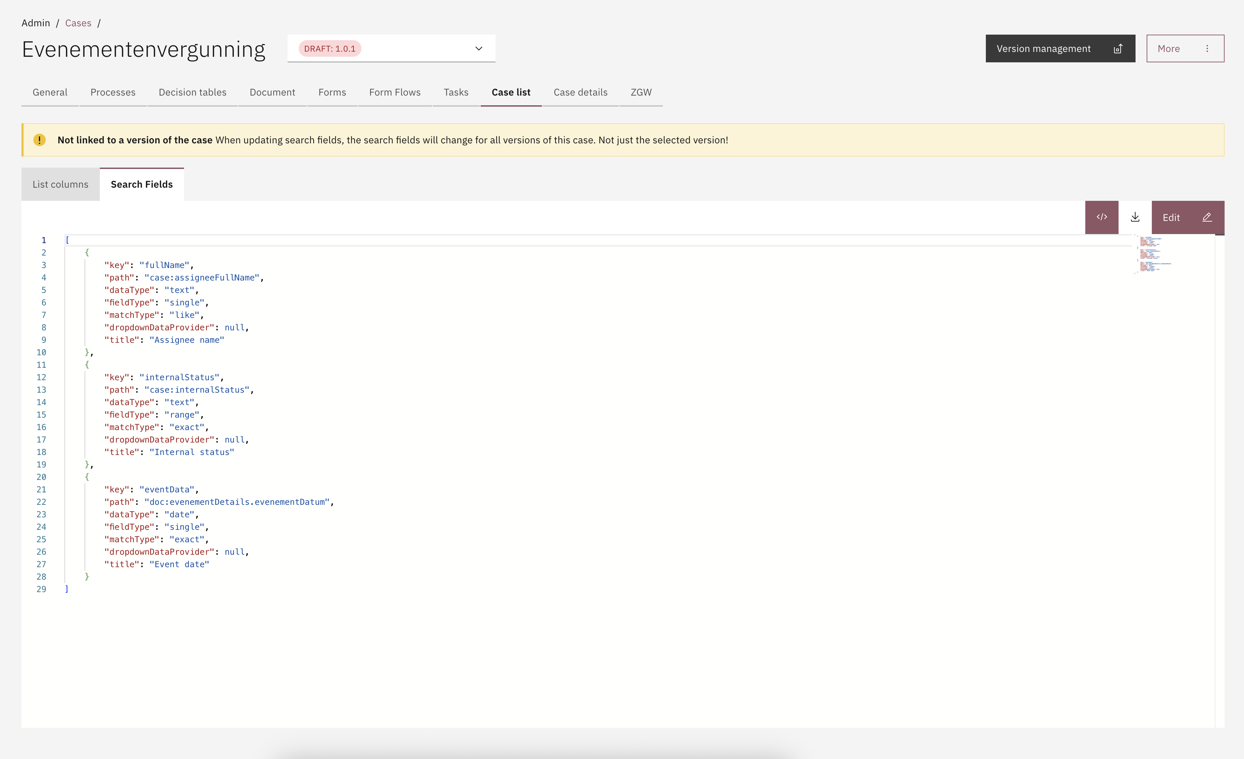Click the Admin breadcrumb
The image size is (1244, 759).
tap(35, 23)
